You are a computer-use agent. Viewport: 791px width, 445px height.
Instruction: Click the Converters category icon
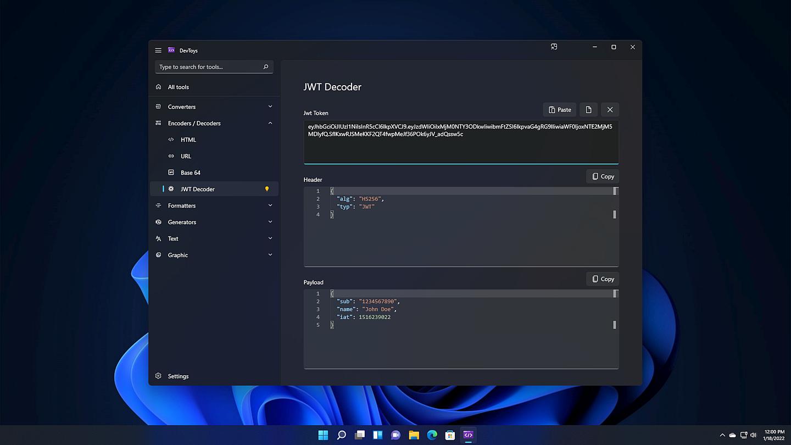pyautogui.click(x=158, y=107)
